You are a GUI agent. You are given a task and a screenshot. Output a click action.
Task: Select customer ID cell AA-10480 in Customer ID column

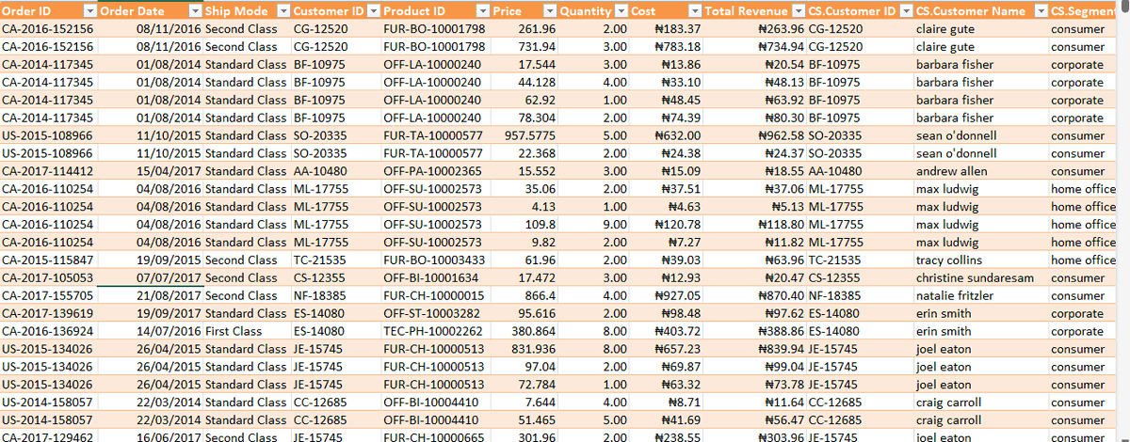336,171
